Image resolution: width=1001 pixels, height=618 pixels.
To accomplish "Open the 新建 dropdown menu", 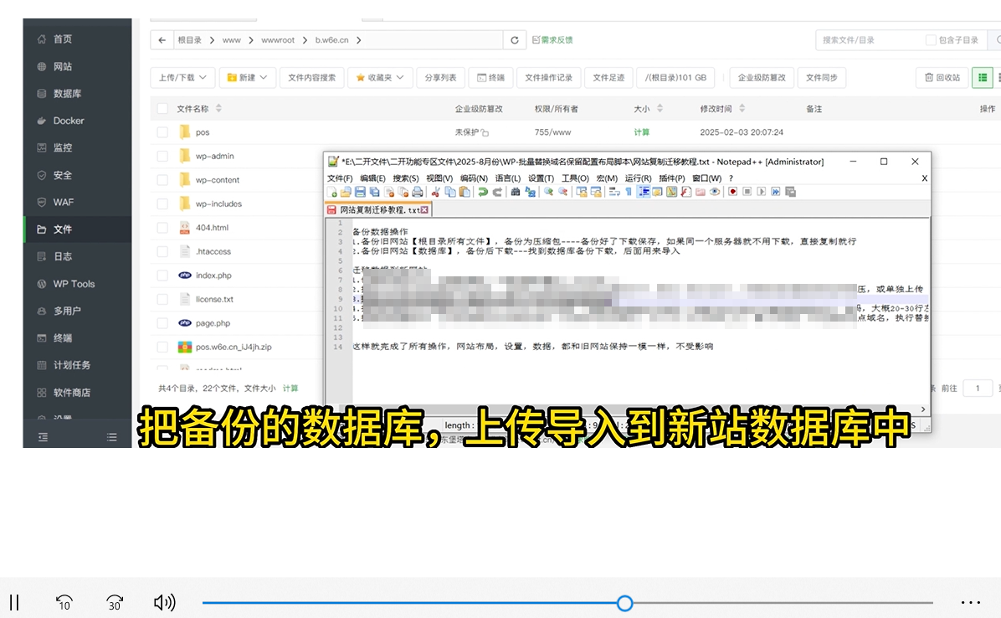I will [x=247, y=77].
